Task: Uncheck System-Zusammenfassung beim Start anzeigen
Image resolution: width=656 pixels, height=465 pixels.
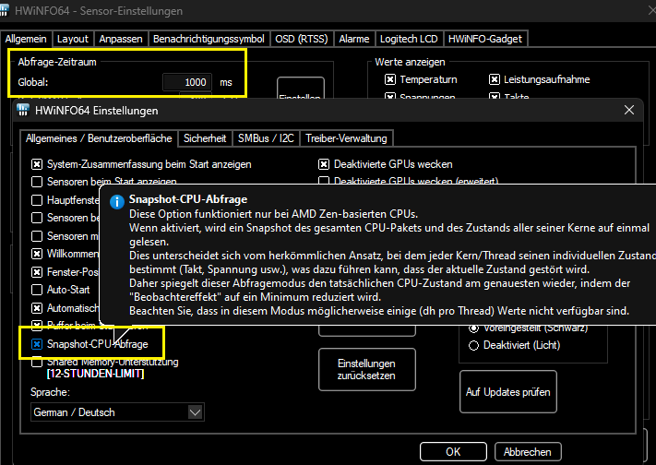Action: pos(37,164)
